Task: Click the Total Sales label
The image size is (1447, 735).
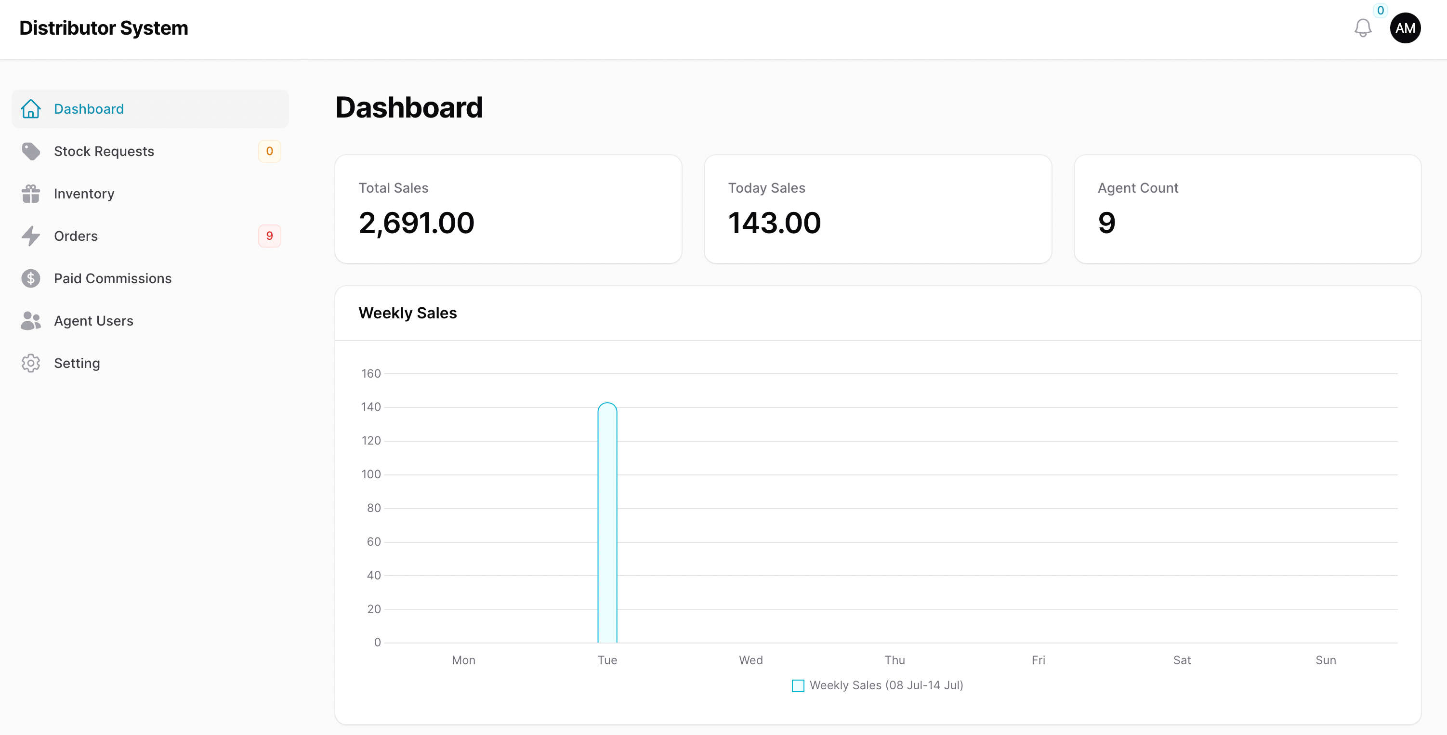Action: pyautogui.click(x=393, y=188)
